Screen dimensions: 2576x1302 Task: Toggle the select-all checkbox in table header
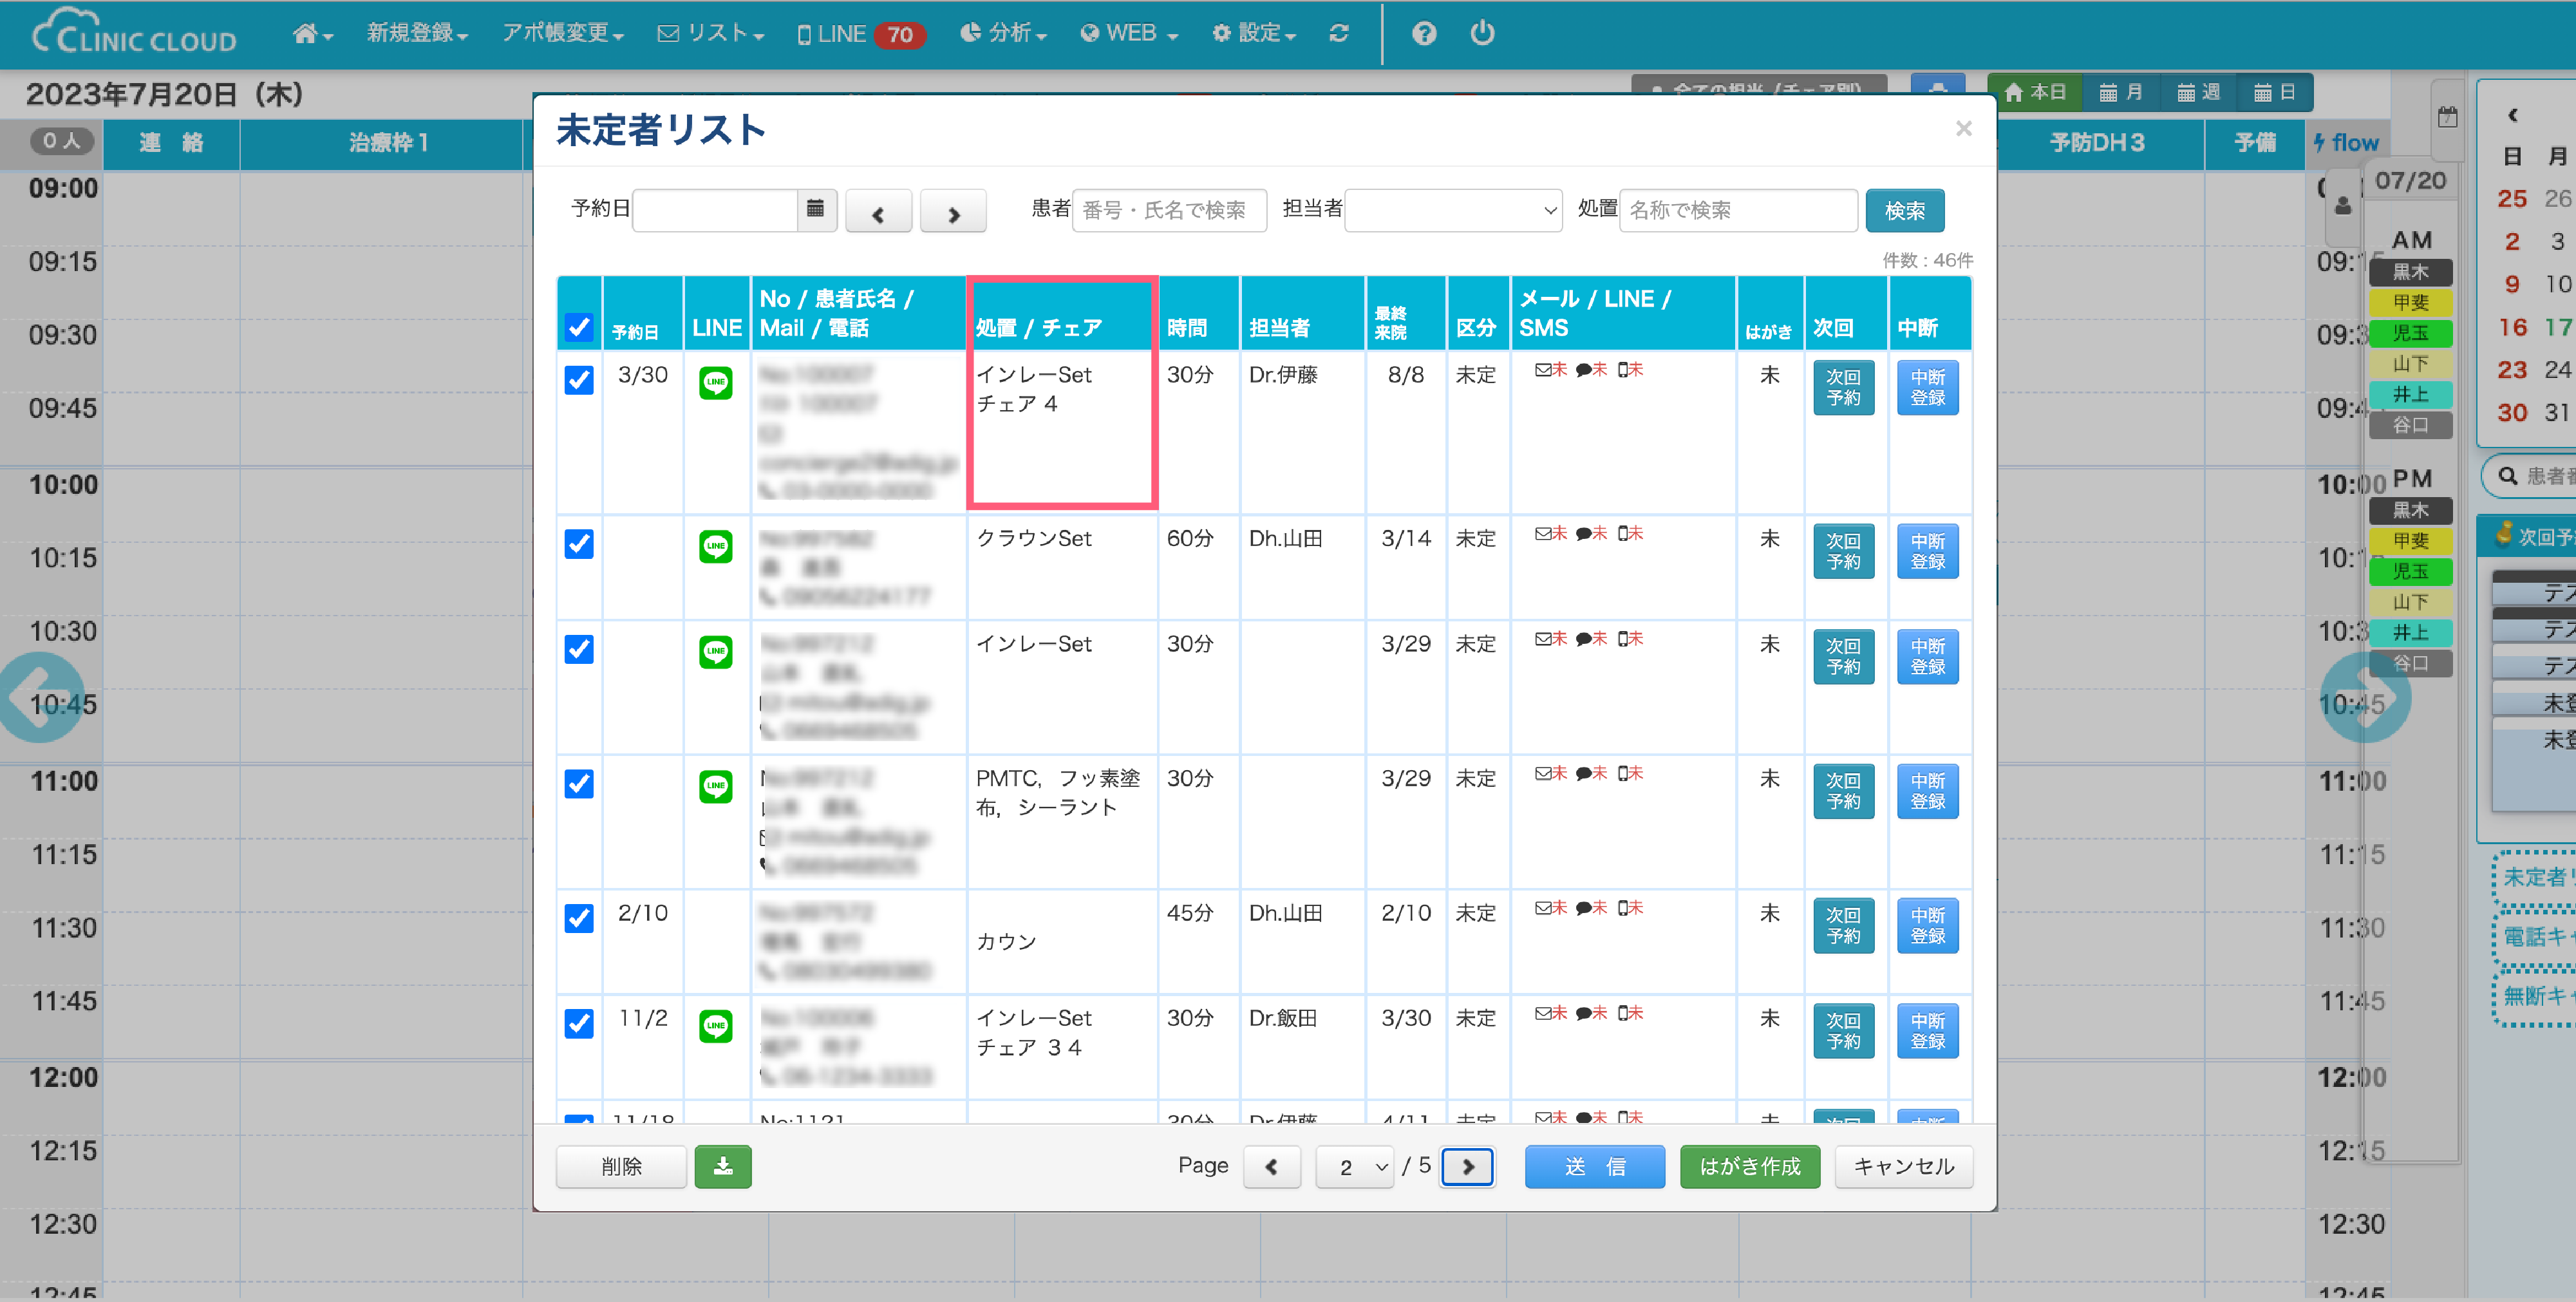[579, 327]
